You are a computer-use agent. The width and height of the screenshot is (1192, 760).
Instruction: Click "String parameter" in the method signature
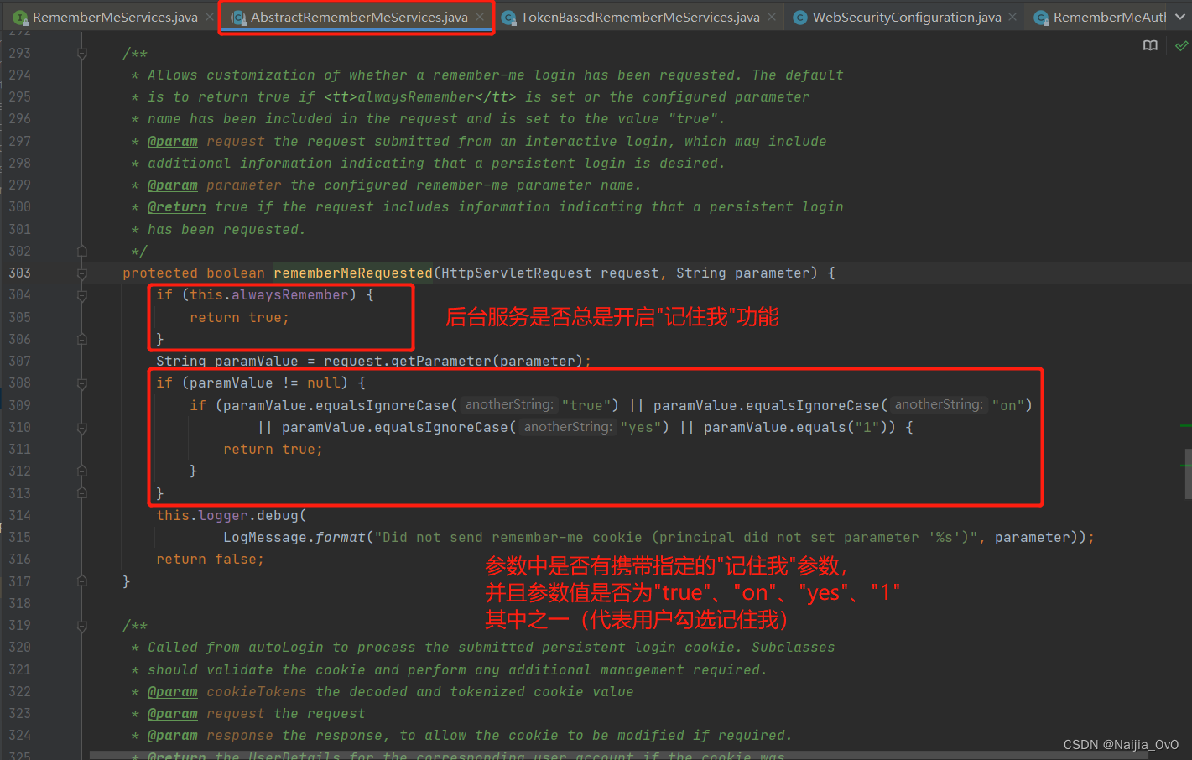[742, 273]
